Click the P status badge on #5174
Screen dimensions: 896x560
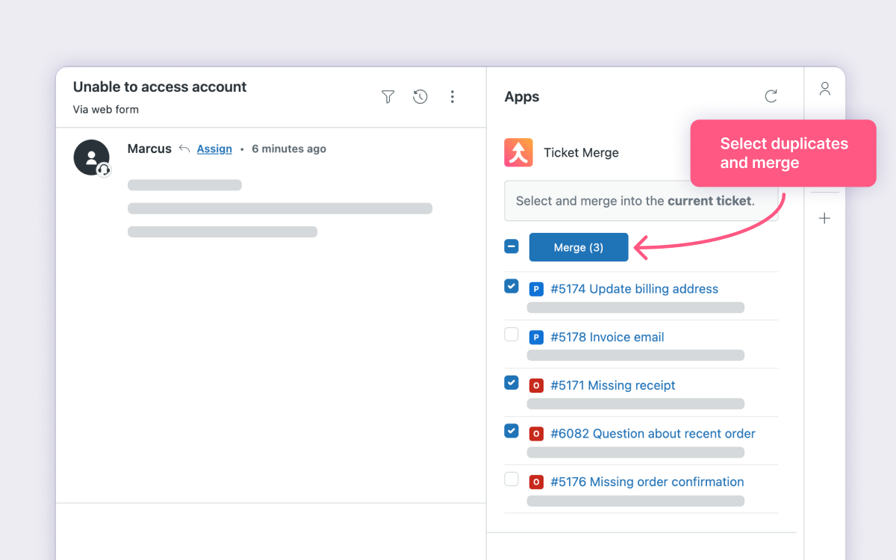[536, 289]
